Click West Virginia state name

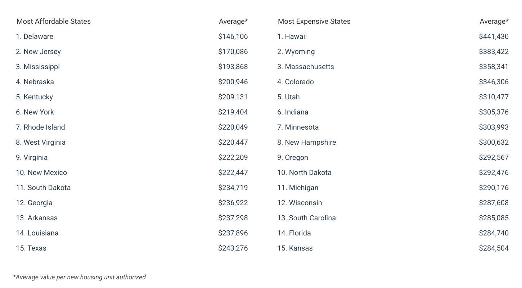[x=45, y=142]
